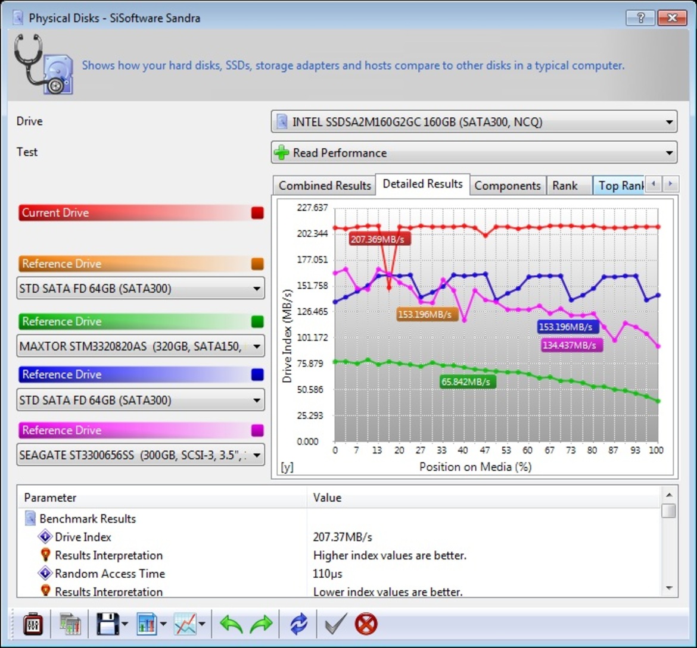This screenshot has height=648, width=697.
Task: Switch to the Rank tab
Action: pyautogui.click(x=569, y=185)
